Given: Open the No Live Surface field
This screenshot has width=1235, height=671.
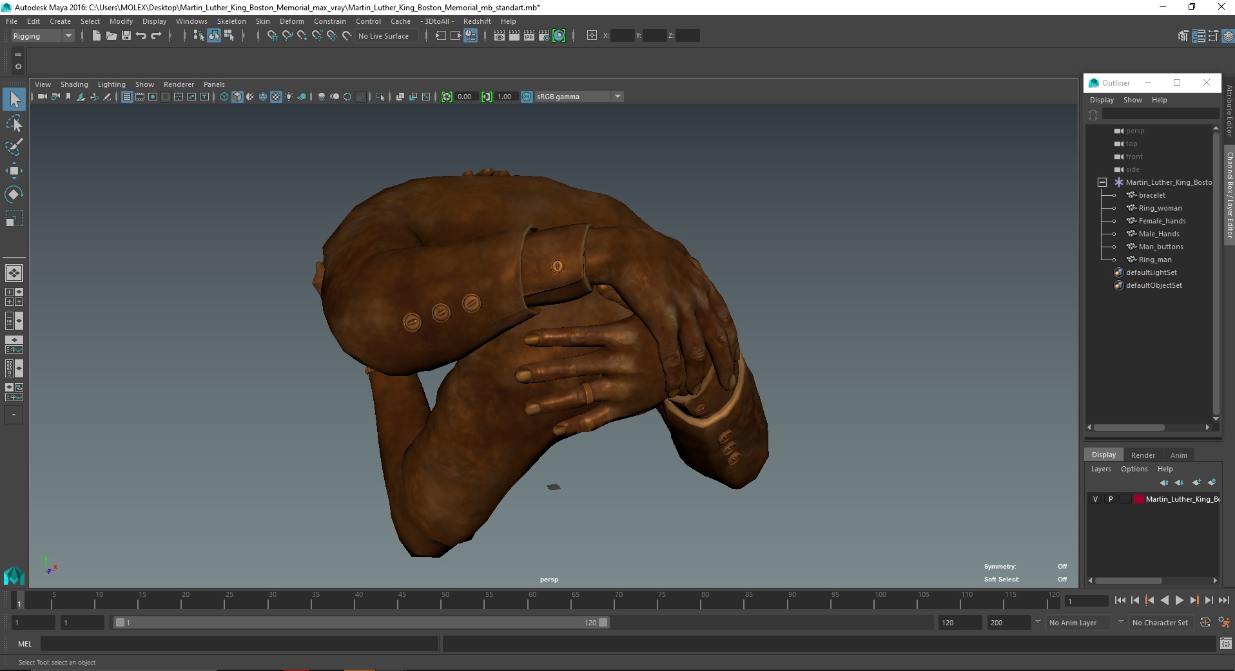Looking at the screenshot, I should pos(387,36).
